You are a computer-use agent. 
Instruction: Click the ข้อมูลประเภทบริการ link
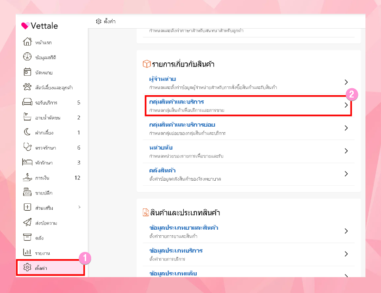tap(176, 250)
